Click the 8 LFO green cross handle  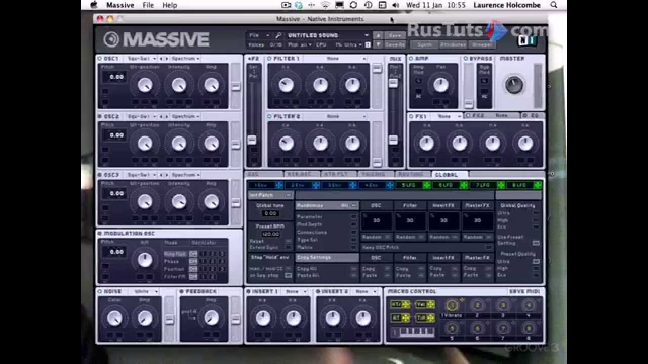(538, 186)
